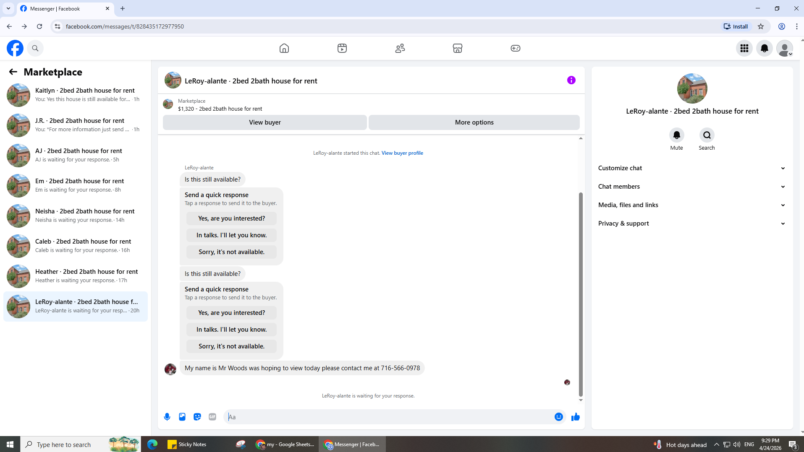Go to the Home feed icon
This screenshot has height=452, width=804.
pos(284,48)
